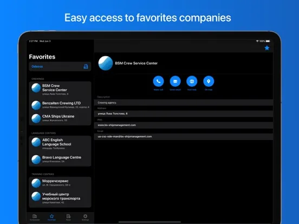Click the address field улица Льва Толстова, 6
The height and width of the screenshot is (224, 299).
(184, 114)
